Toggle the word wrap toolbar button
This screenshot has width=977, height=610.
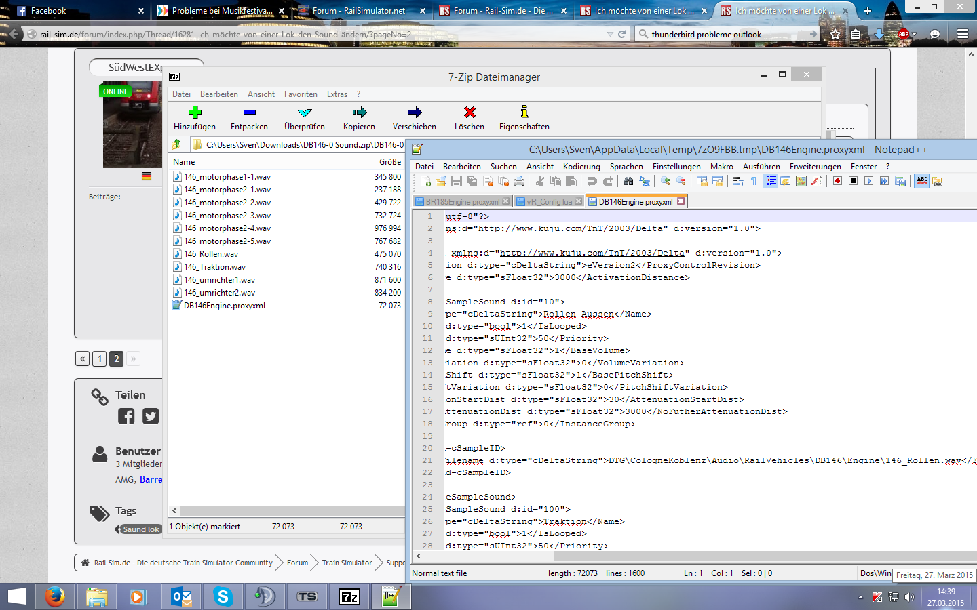tap(738, 181)
